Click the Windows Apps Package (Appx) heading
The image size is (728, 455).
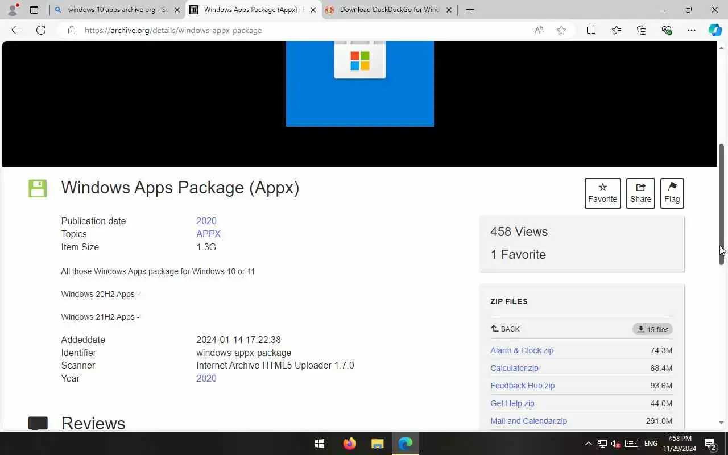180,188
